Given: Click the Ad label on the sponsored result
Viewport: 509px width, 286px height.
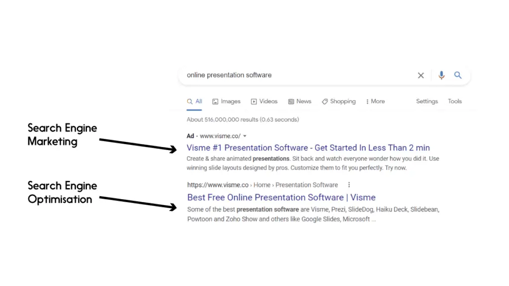Looking at the screenshot, I should pyautogui.click(x=190, y=136).
